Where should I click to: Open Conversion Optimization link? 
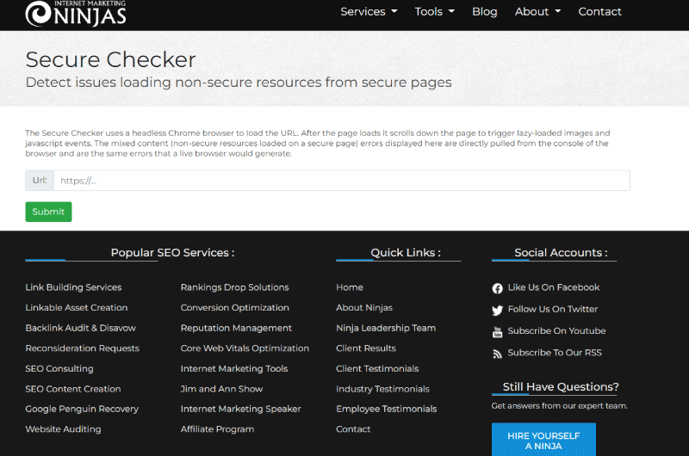(234, 308)
